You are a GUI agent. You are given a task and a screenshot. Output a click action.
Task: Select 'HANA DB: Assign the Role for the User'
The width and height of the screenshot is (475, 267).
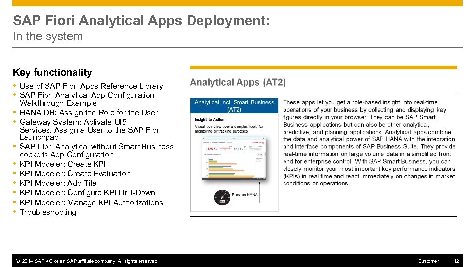(89, 113)
